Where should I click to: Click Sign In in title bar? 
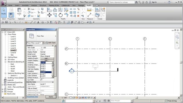tap(153, 2)
